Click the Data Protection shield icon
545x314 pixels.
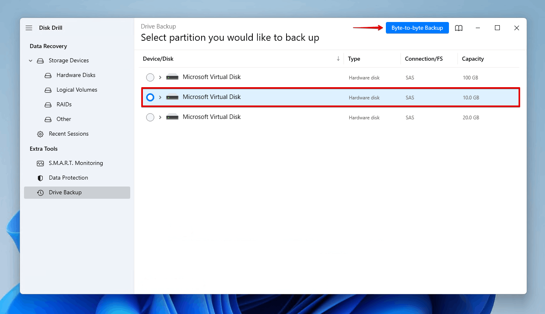40,178
